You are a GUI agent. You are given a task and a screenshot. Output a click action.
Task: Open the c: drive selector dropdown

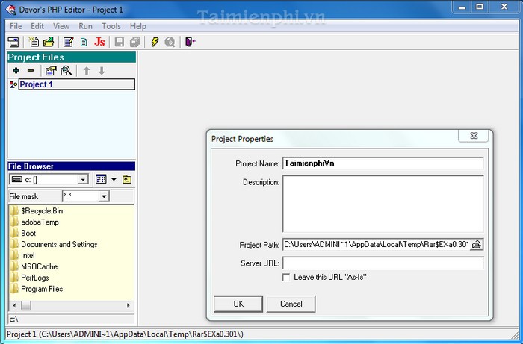click(x=83, y=180)
